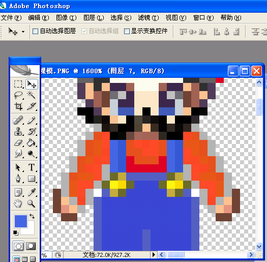Click the zoom percentage field in status bar
The height and width of the screenshot is (262, 267).
click(x=46, y=255)
